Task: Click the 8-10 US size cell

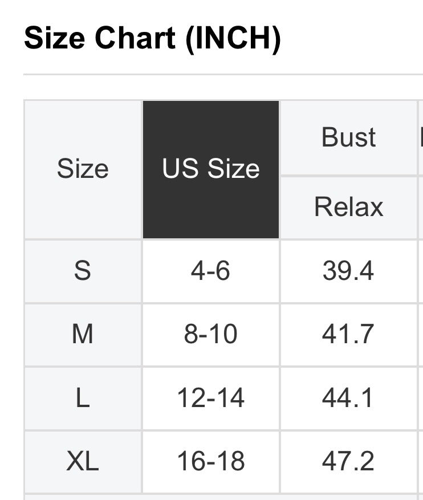Action: (x=211, y=334)
